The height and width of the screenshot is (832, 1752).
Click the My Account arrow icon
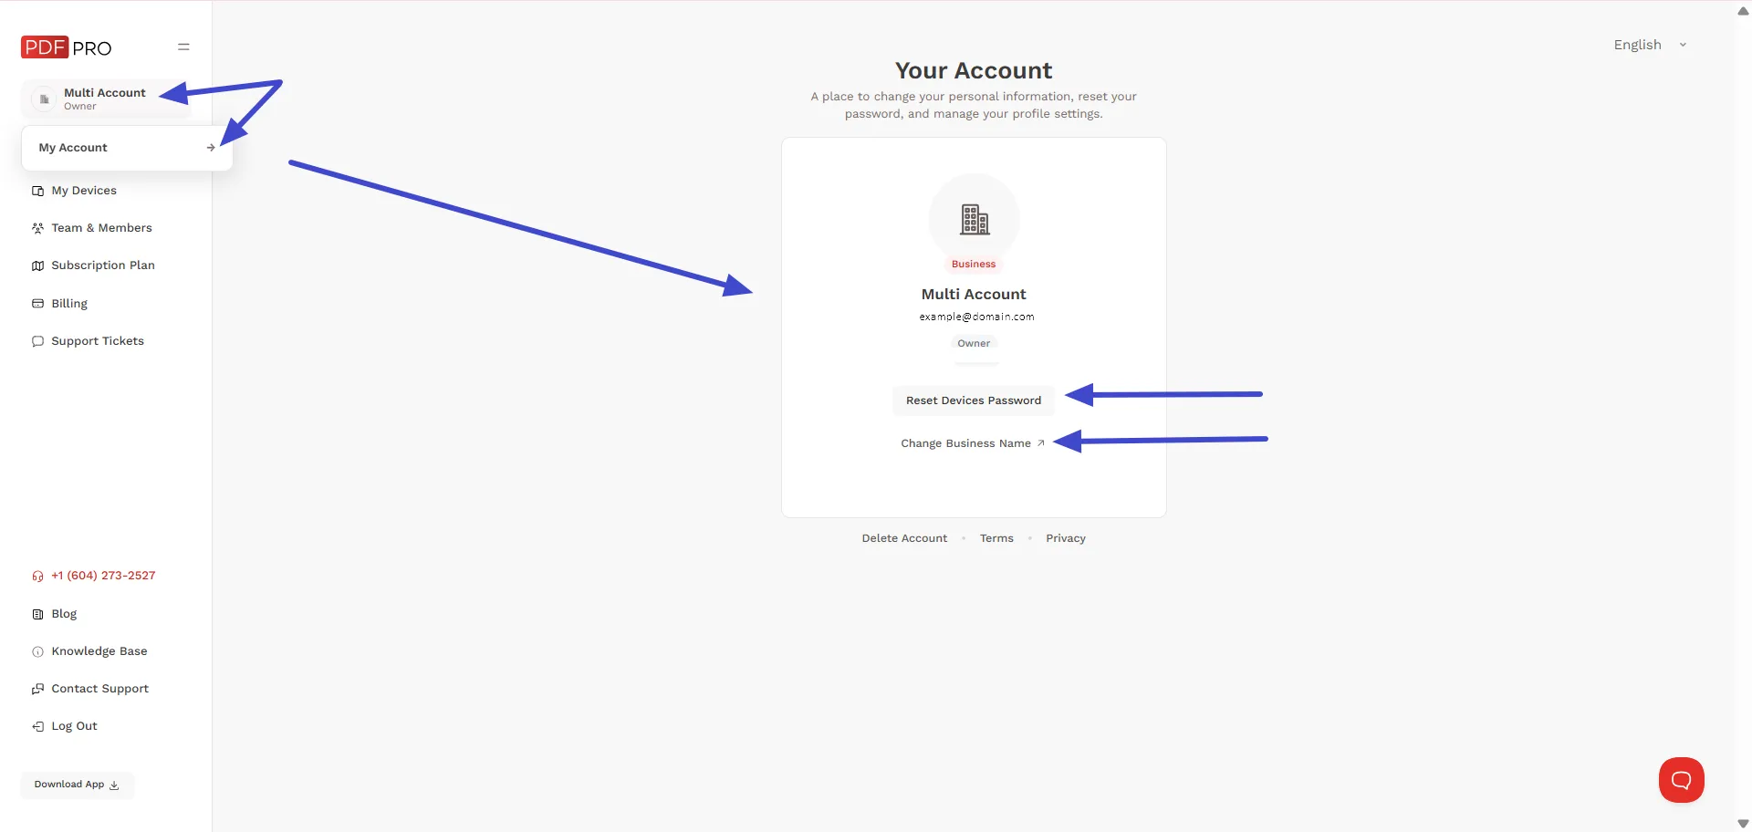[x=211, y=148]
